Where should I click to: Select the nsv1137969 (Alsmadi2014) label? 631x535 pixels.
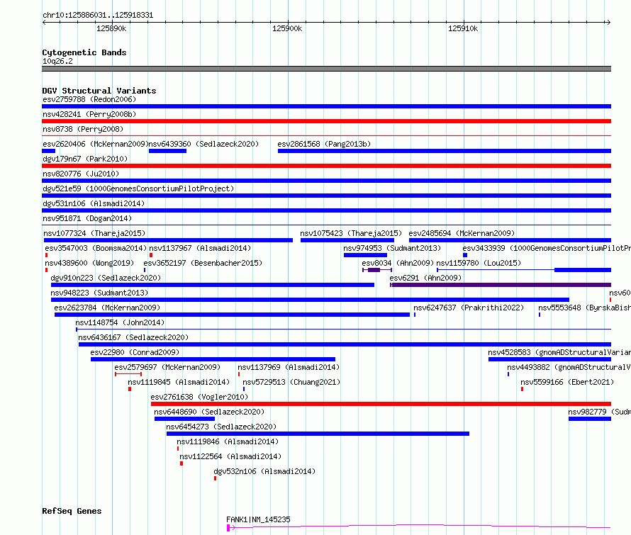(x=289, y=367)
